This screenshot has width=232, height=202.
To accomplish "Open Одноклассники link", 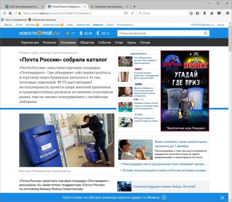I will [51, 25].
